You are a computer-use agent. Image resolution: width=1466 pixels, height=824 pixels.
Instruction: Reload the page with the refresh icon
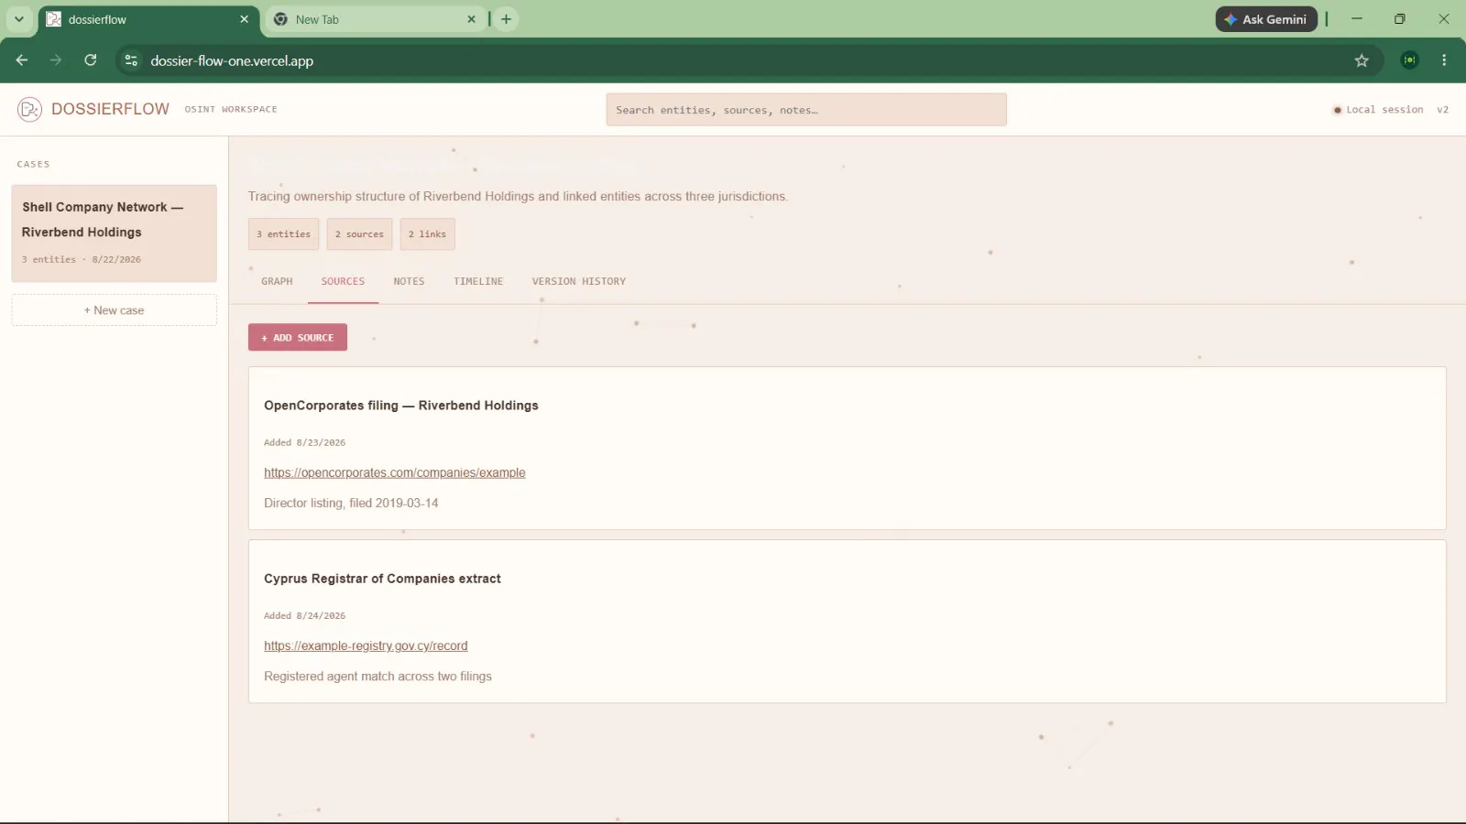tap(91, 60)
